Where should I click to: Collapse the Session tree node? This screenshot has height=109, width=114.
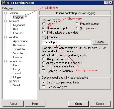click(x=5, y=13)
